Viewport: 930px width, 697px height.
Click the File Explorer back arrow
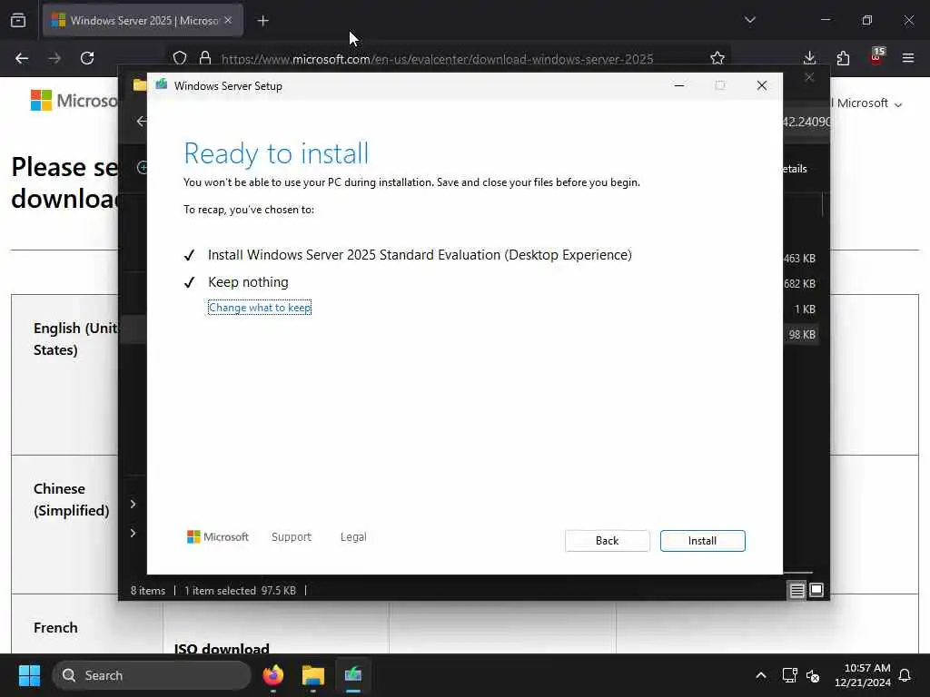point(141,121)
